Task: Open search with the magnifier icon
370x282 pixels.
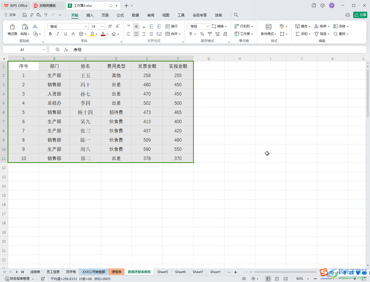Action: (236, 15)
